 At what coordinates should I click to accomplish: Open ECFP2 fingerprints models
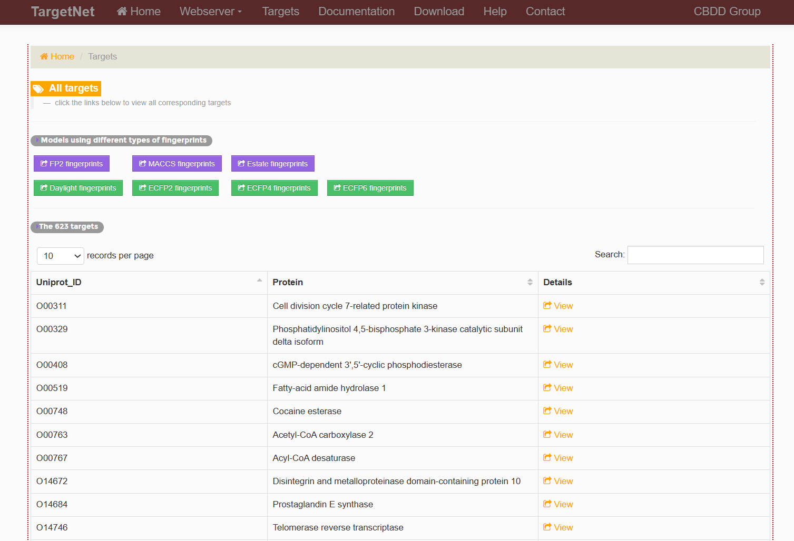click(175, 188)
